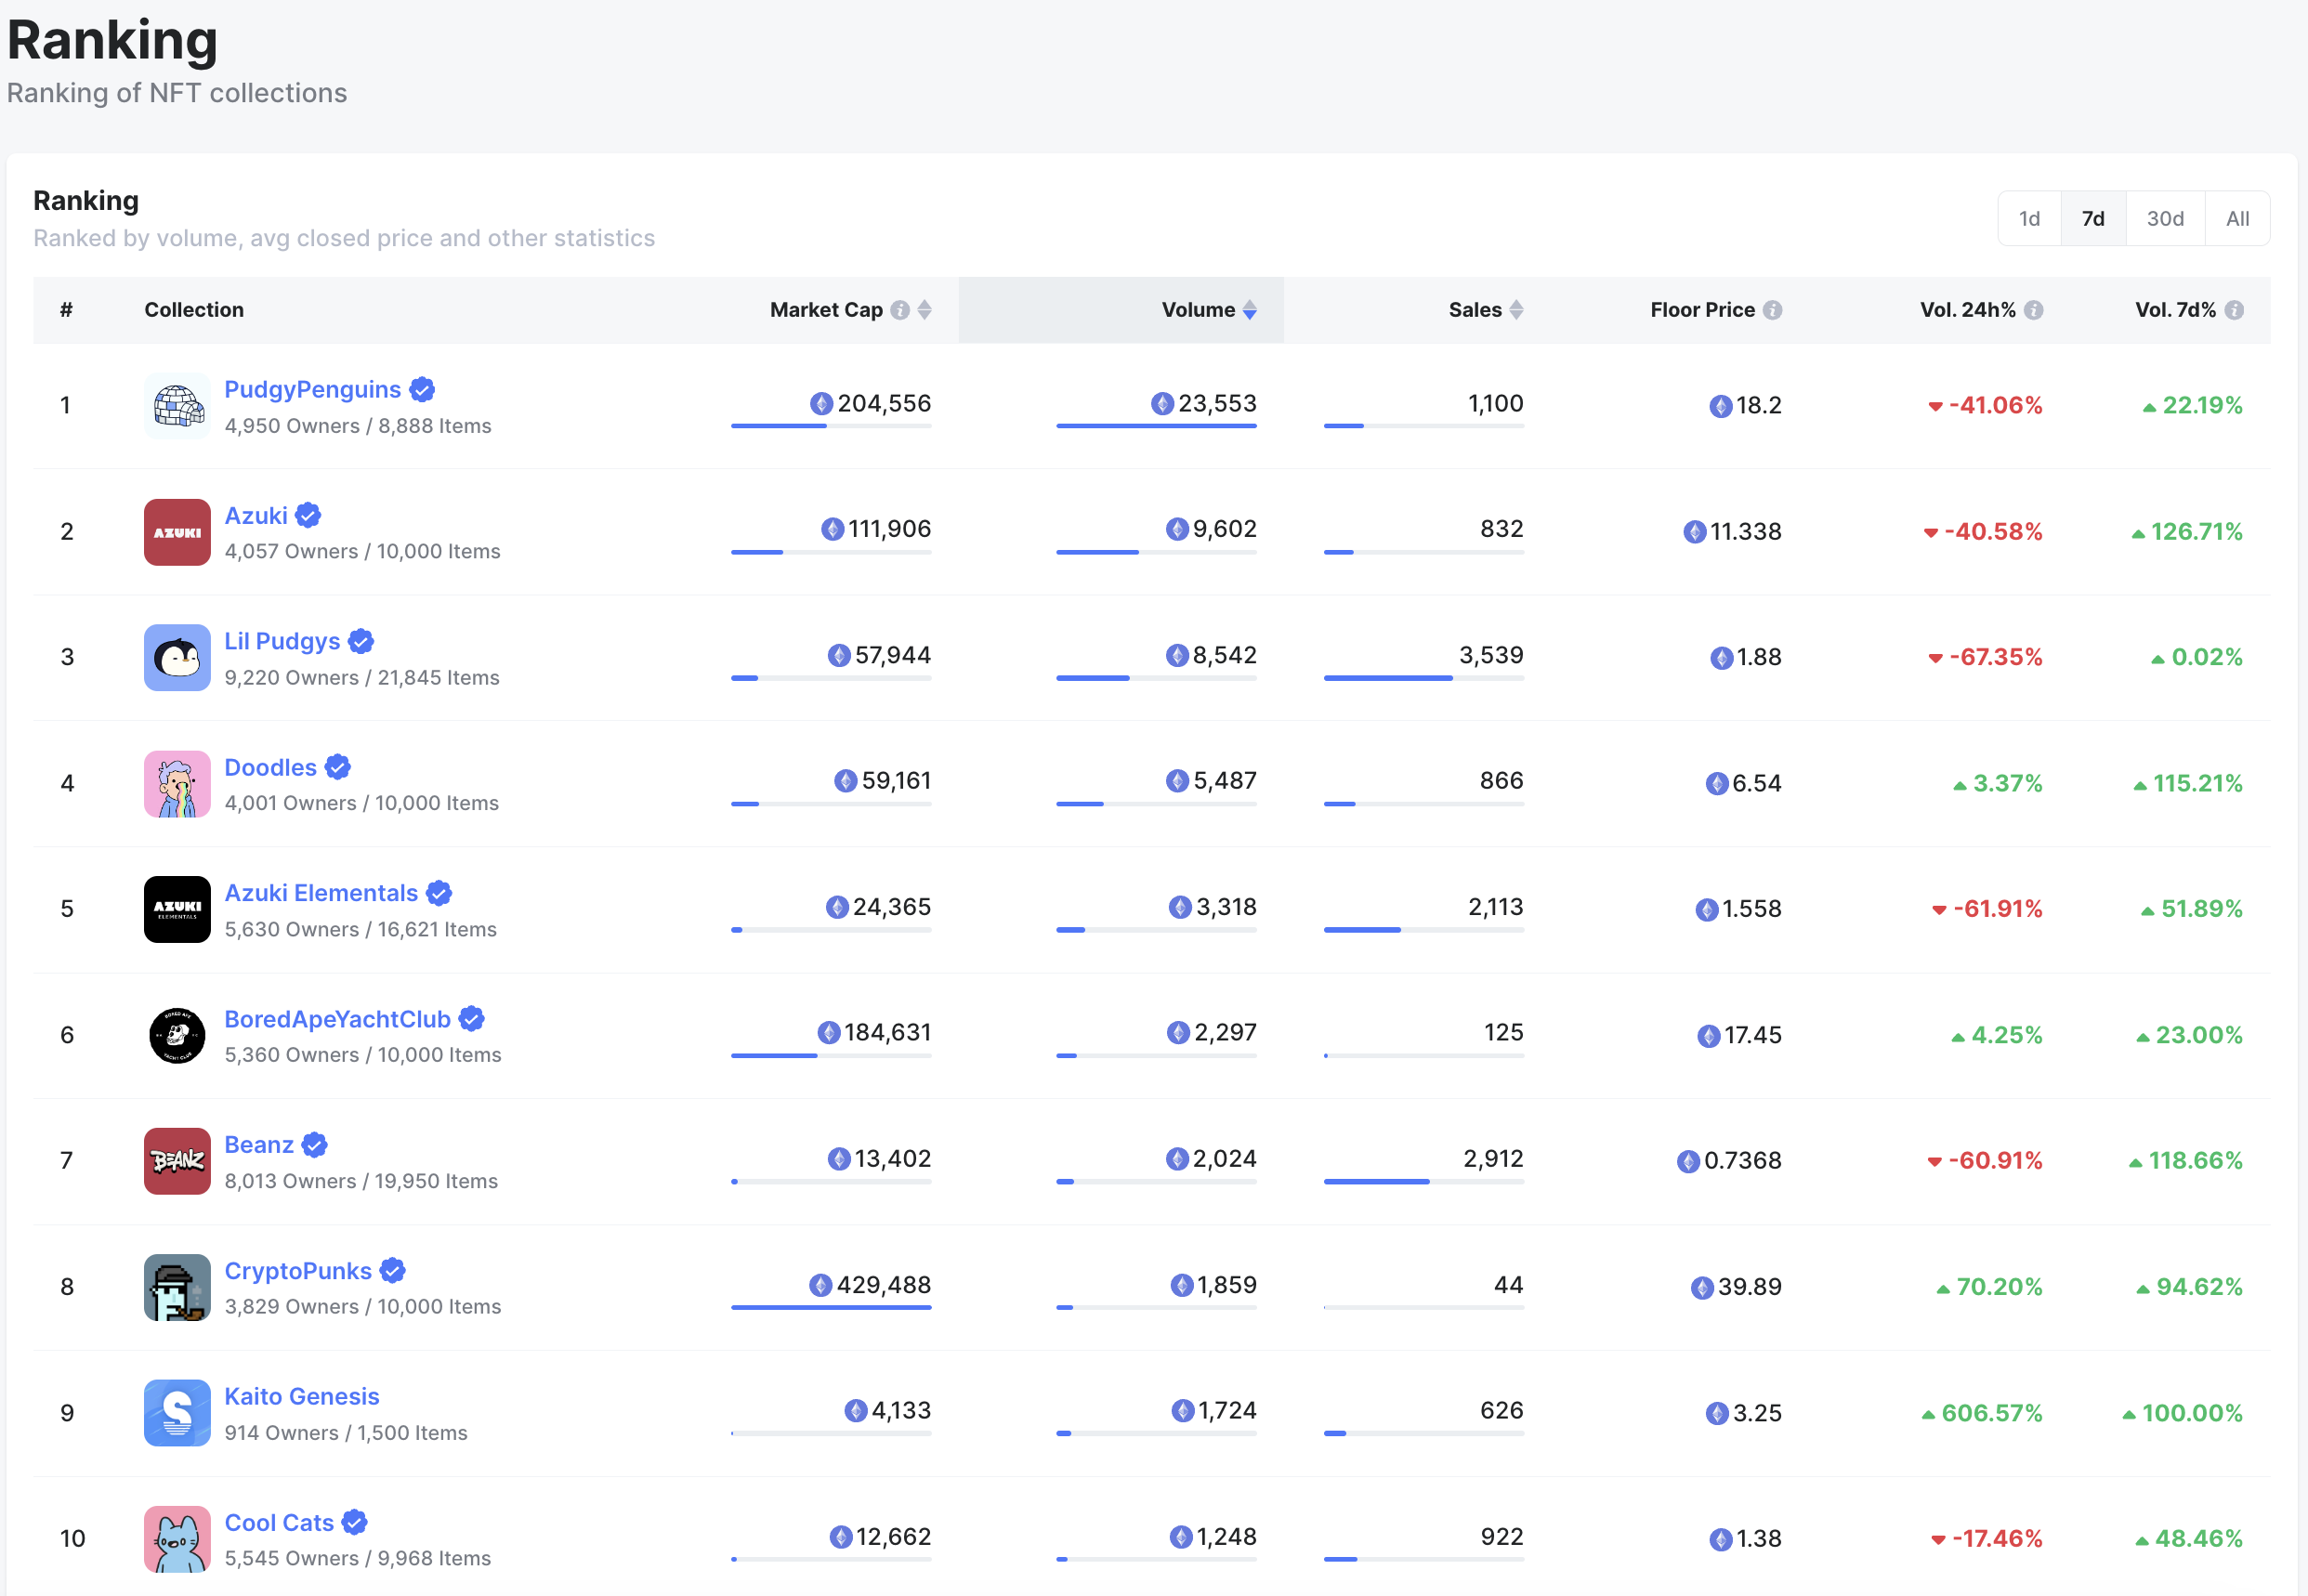Click the verified badge next to Azuki

point(308,515)
